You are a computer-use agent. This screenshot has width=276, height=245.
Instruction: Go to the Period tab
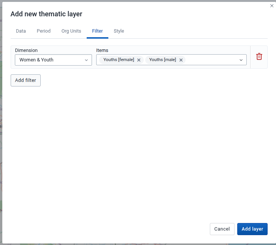(44, 31)
